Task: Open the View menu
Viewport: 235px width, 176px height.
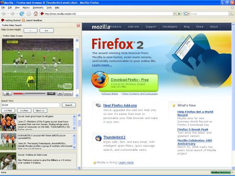Action: tap(17, 7)
